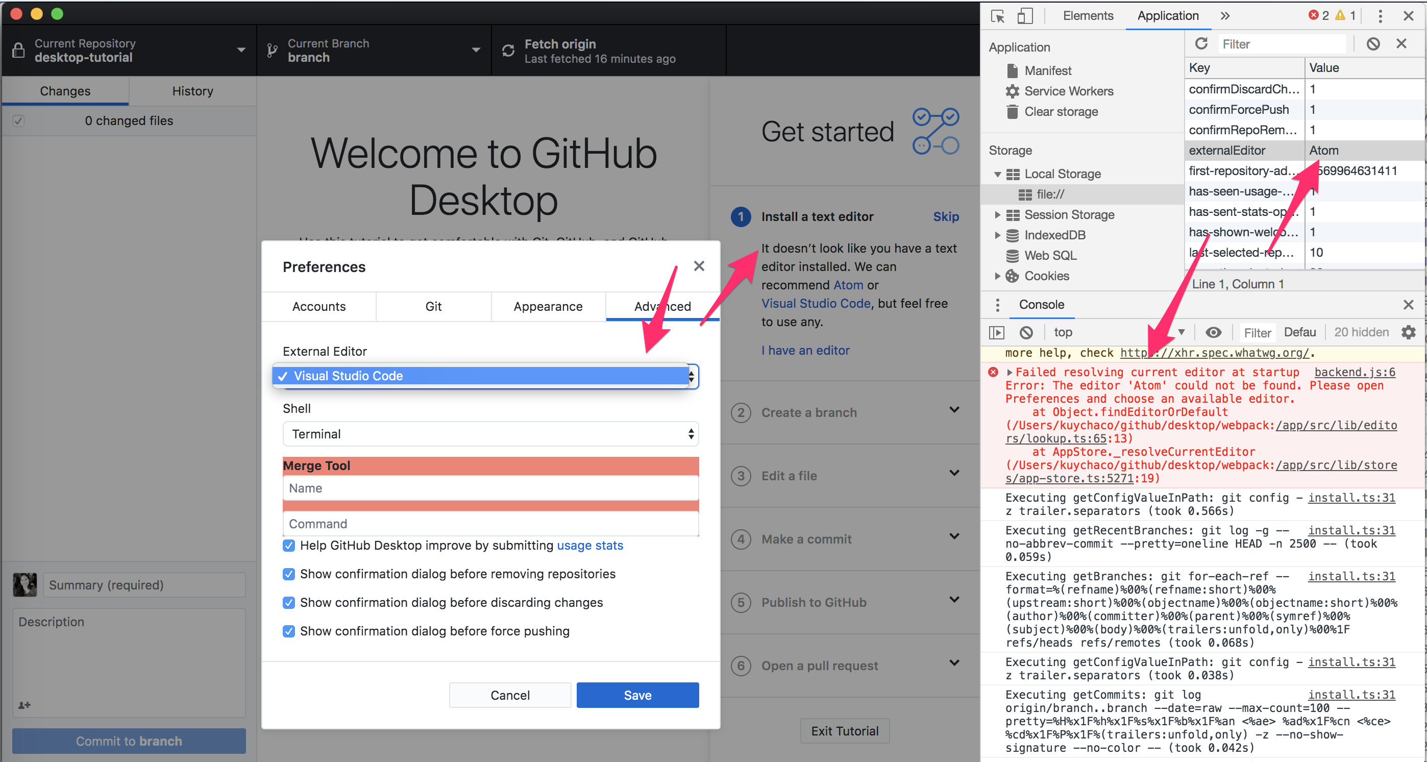Screen dimensions: 1427x762
Task: Click the Fetch origin sync icon
Action: [508, 51]
